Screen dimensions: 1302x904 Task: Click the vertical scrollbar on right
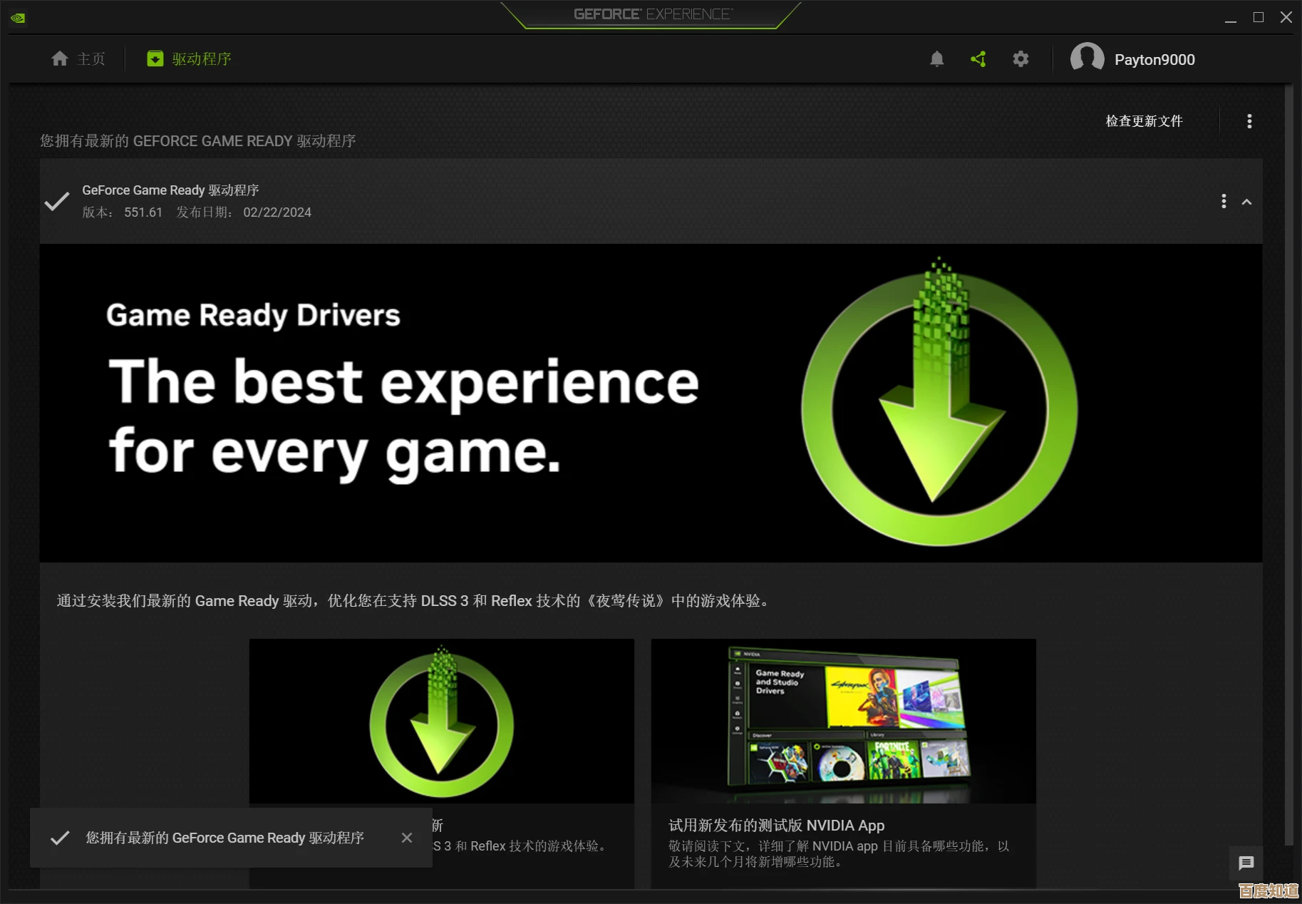[1288, 463]
